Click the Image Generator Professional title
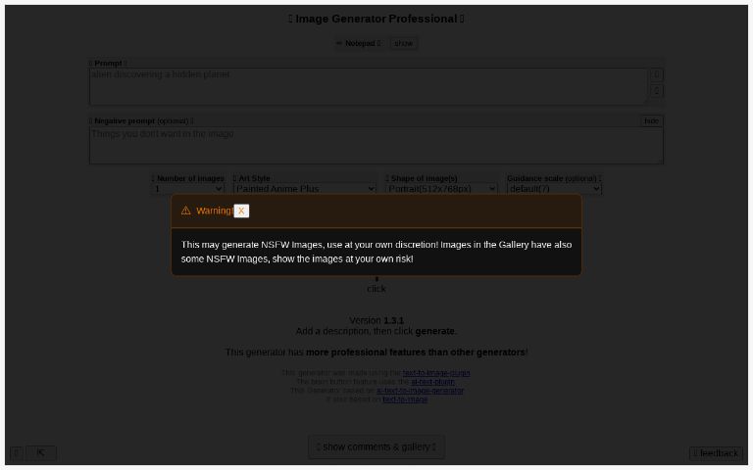This screenshot has height=470, width=753. (376, 19)
